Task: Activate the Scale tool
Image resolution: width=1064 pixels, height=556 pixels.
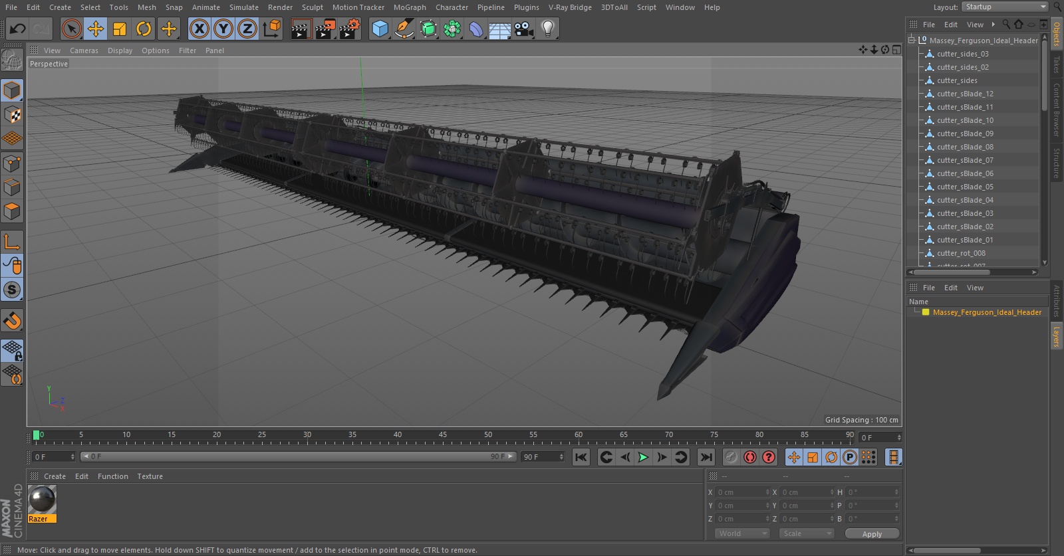Action: [x=120, y=29]
